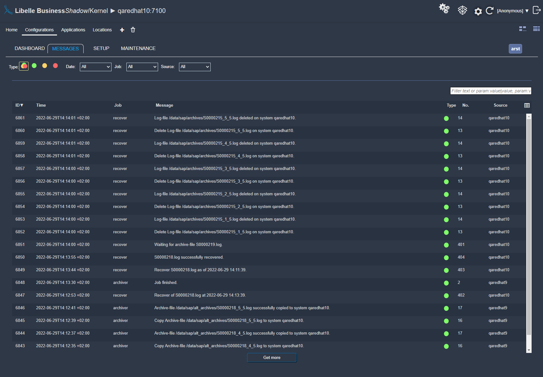
Task: Open the Date filter dropdown
Action: pyautogui.click(x=95, y=67)
